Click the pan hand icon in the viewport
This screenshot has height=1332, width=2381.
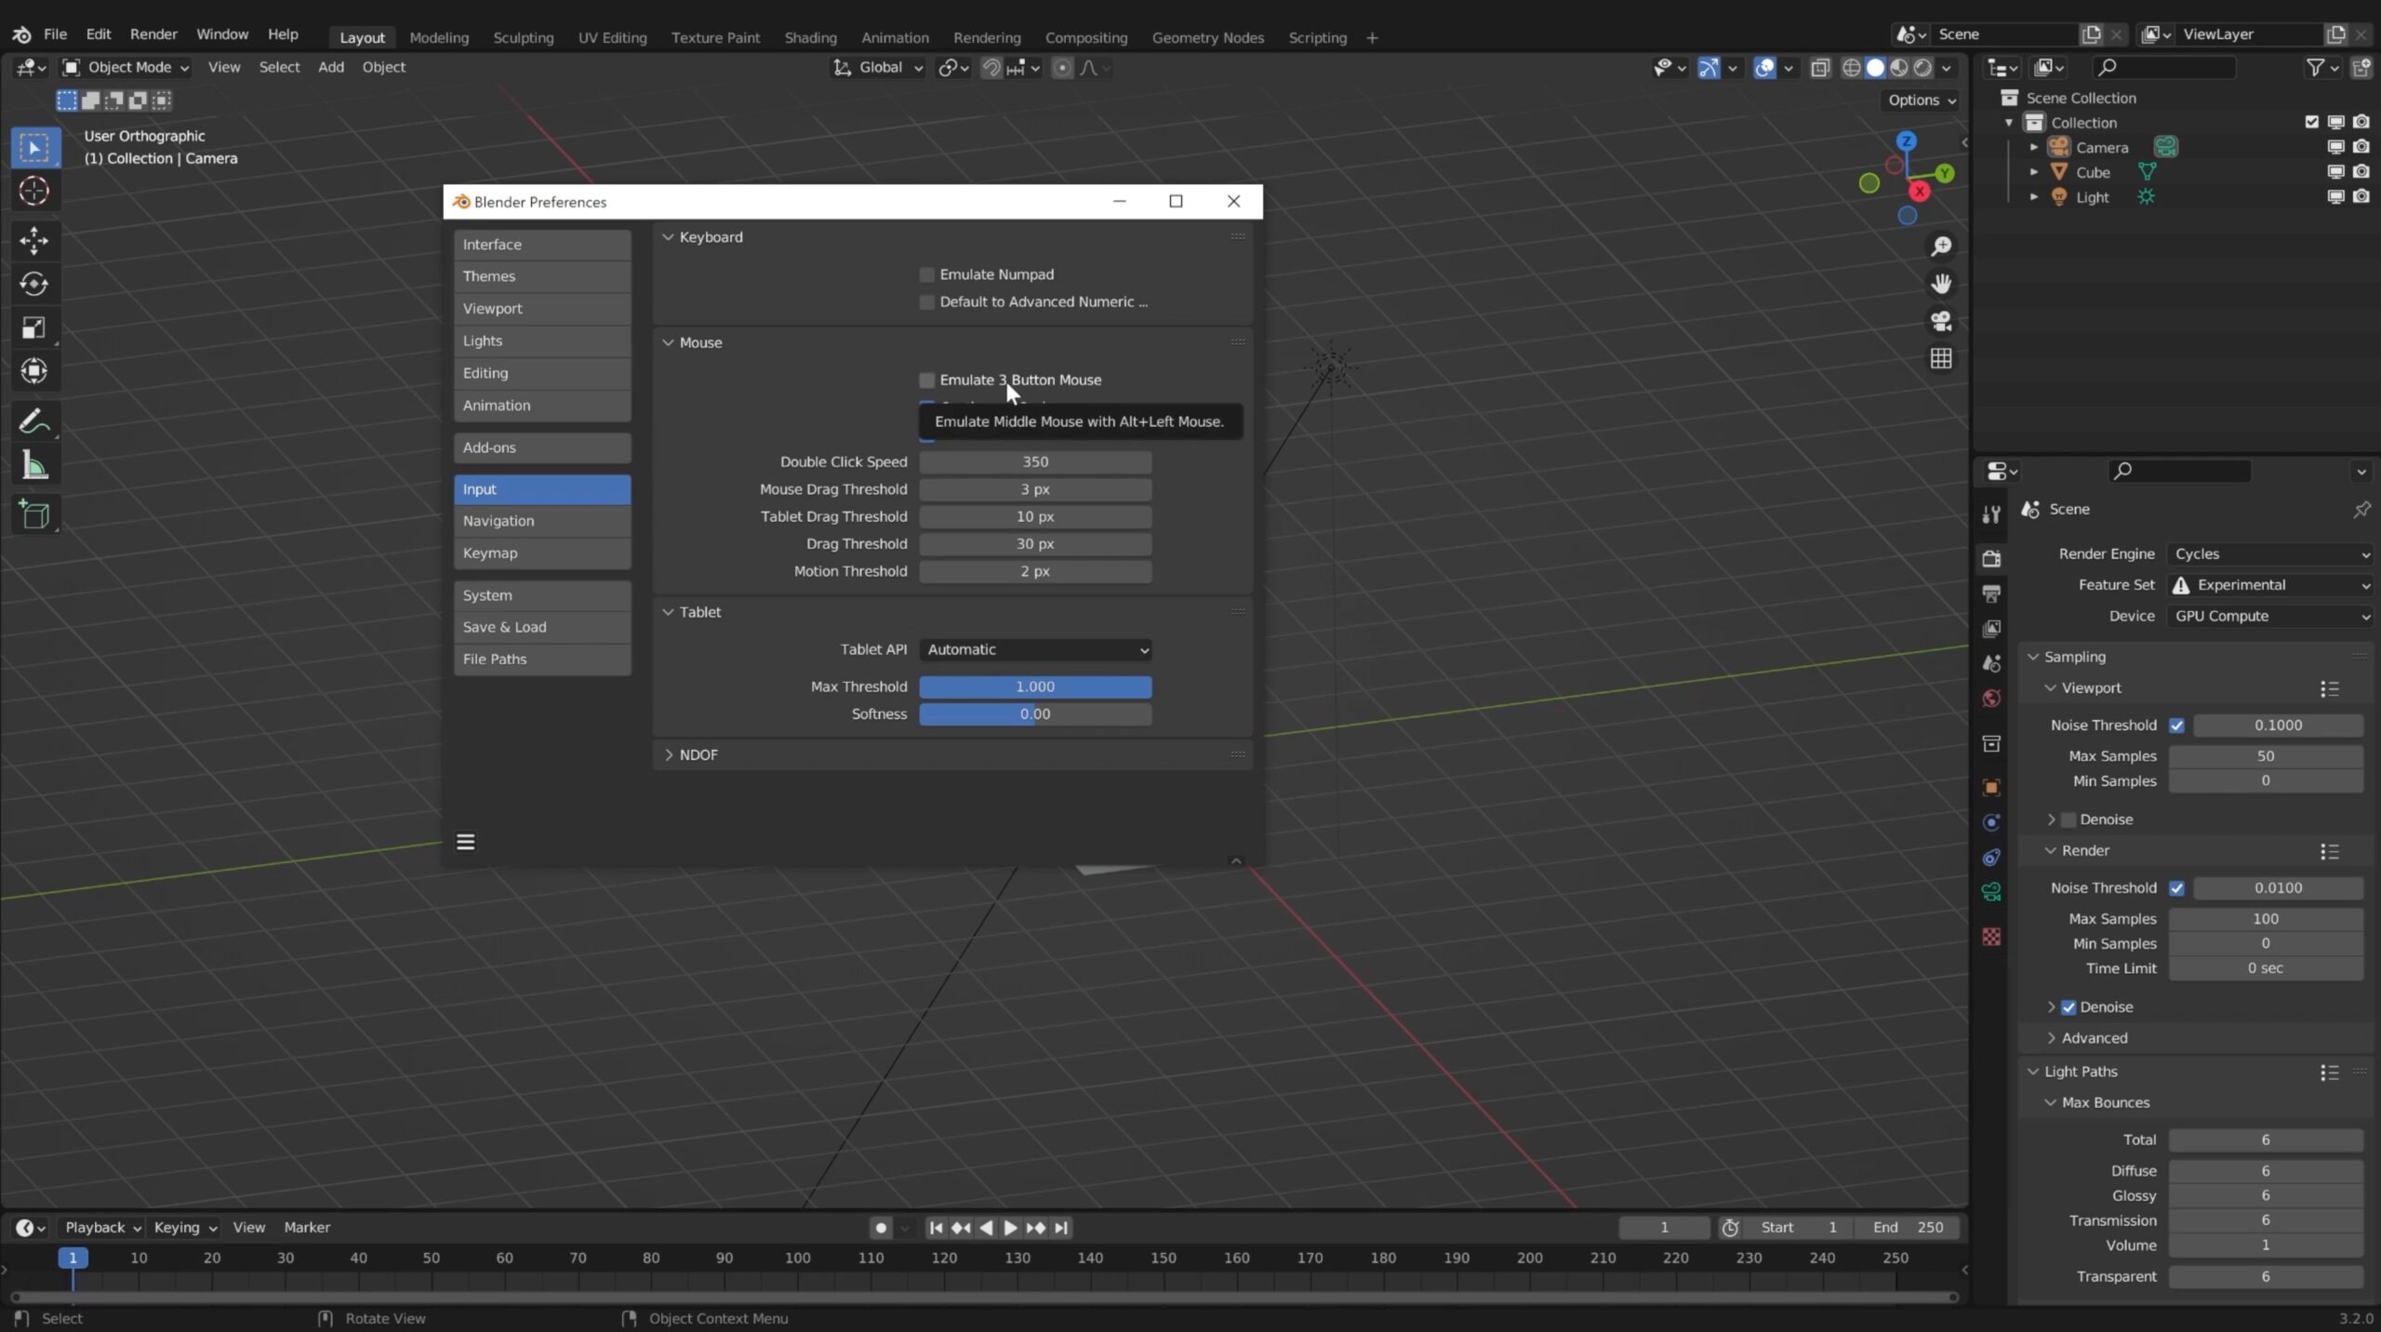1941,284
